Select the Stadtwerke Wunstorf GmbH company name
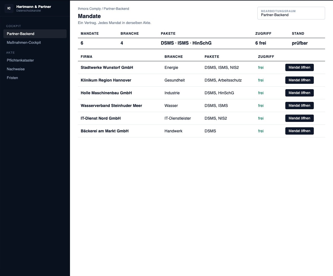The width and height of the screenshot is (333, 276). (x=107, y=67)
